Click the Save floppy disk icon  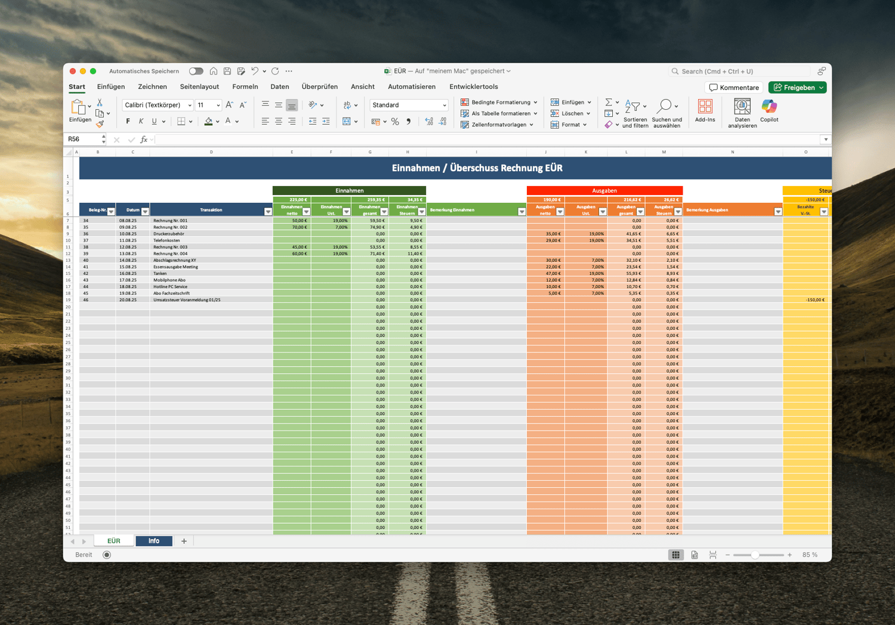(x=227, y=71)
